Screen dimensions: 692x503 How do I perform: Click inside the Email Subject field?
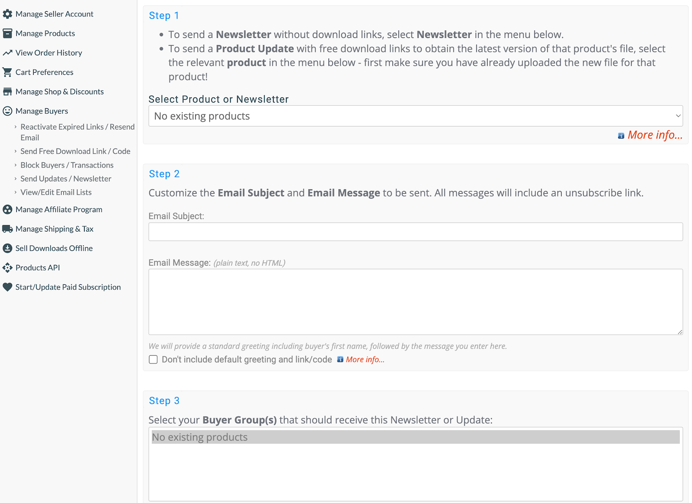[415, 232]
